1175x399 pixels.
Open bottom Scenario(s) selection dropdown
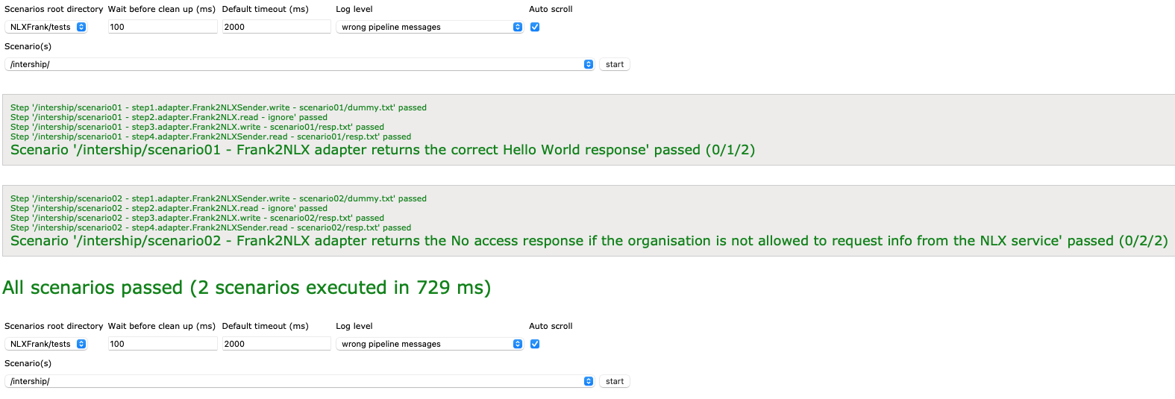click(300, 381)
